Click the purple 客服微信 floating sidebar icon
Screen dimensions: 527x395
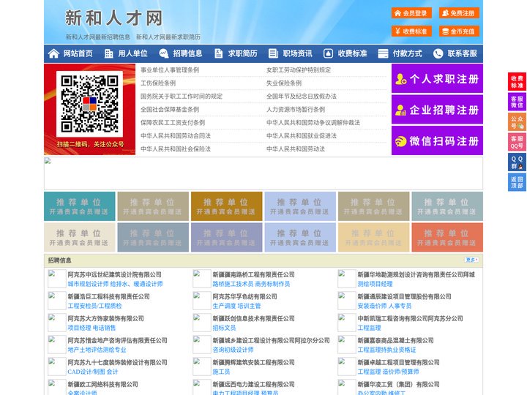[517, 102]
